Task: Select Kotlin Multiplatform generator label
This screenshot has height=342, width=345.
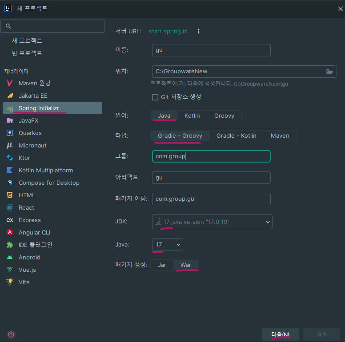Action: [x=46, y=171]
